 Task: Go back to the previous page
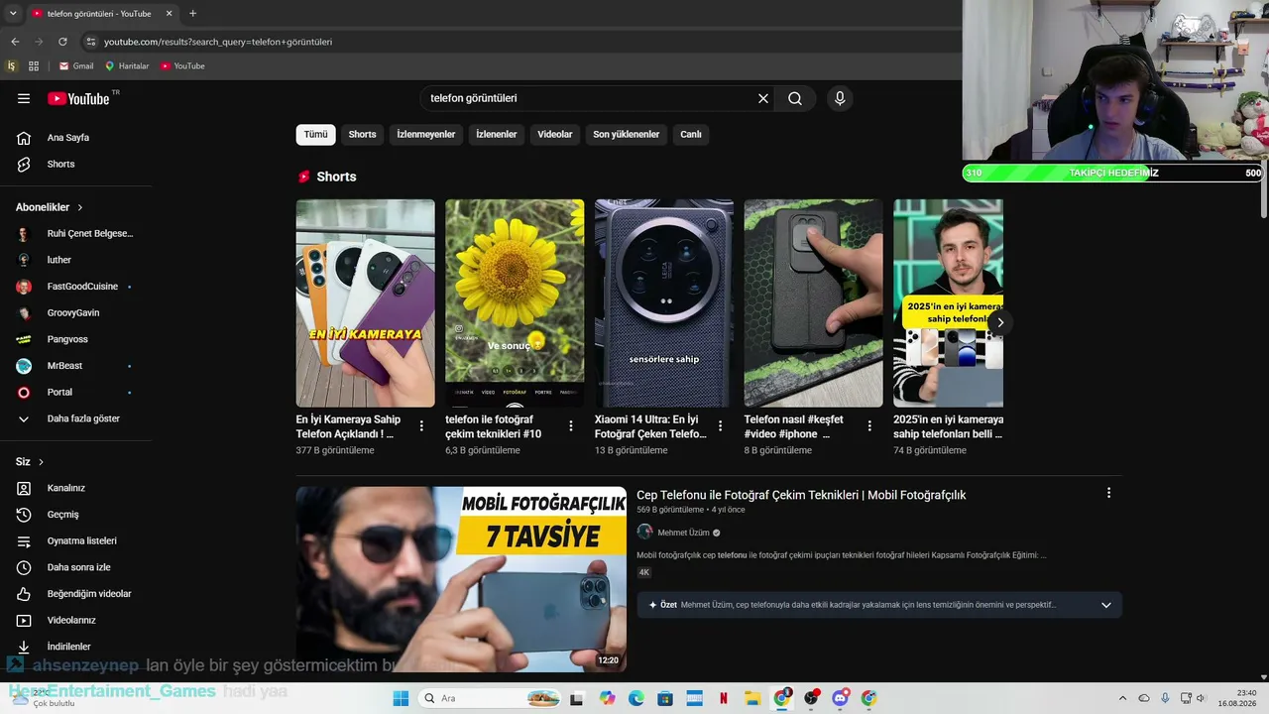pos(15,42)
